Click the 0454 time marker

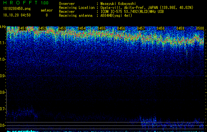click(x=82, y=28)
